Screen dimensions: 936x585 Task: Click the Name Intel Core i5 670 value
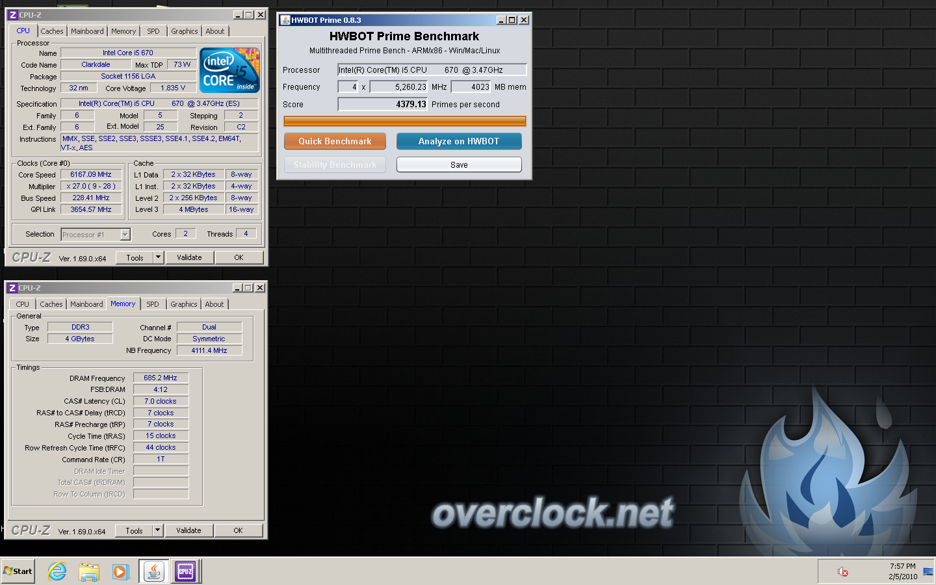(128, 53)
